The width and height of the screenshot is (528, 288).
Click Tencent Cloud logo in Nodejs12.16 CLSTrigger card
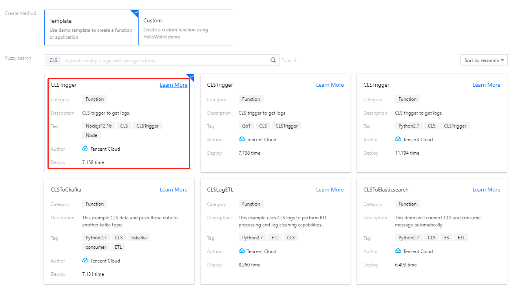[x=85, y=149]
